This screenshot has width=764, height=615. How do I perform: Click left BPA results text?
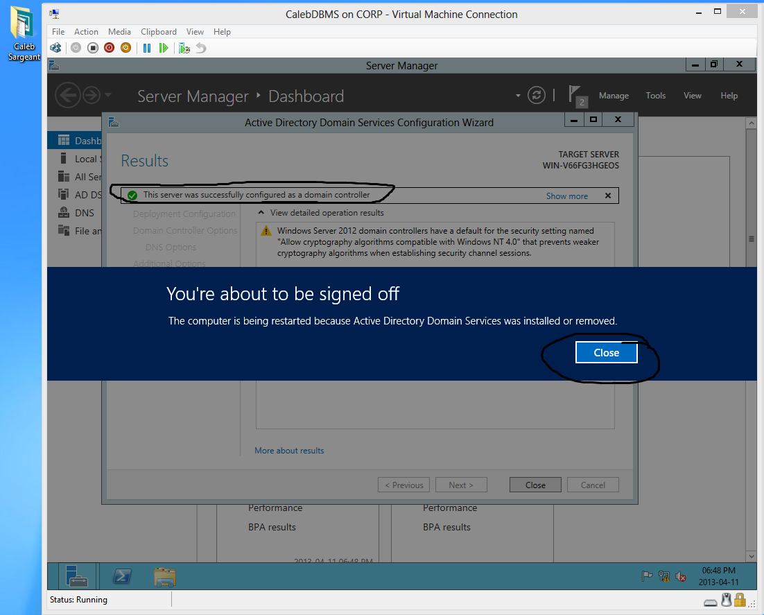[272, 527]
